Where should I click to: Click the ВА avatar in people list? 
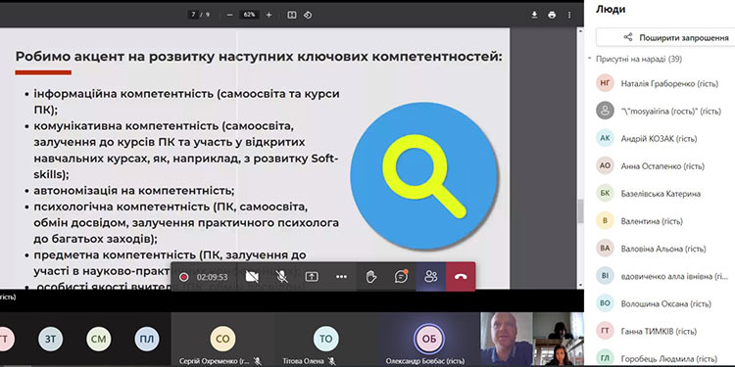(606, 249)
